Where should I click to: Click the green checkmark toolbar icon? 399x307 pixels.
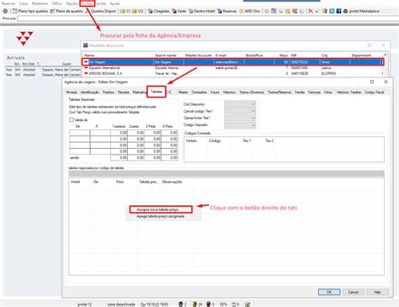(317, 11)
